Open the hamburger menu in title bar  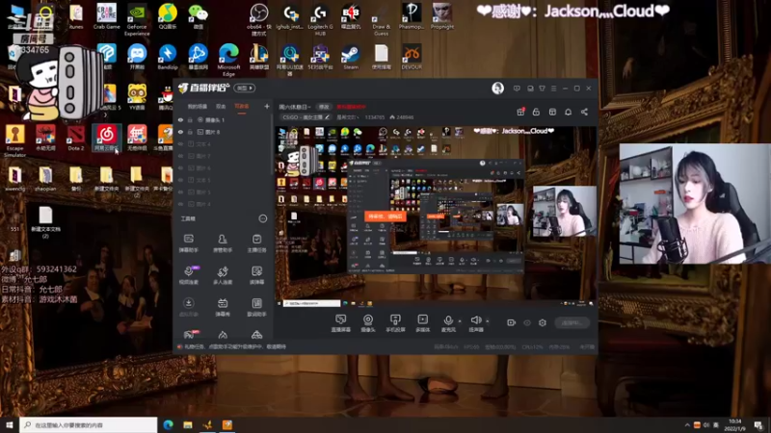point(553,89)
